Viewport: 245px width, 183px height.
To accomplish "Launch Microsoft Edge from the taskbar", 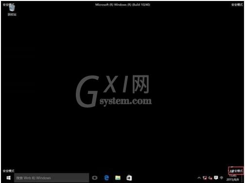I will [x=106, y=178].
